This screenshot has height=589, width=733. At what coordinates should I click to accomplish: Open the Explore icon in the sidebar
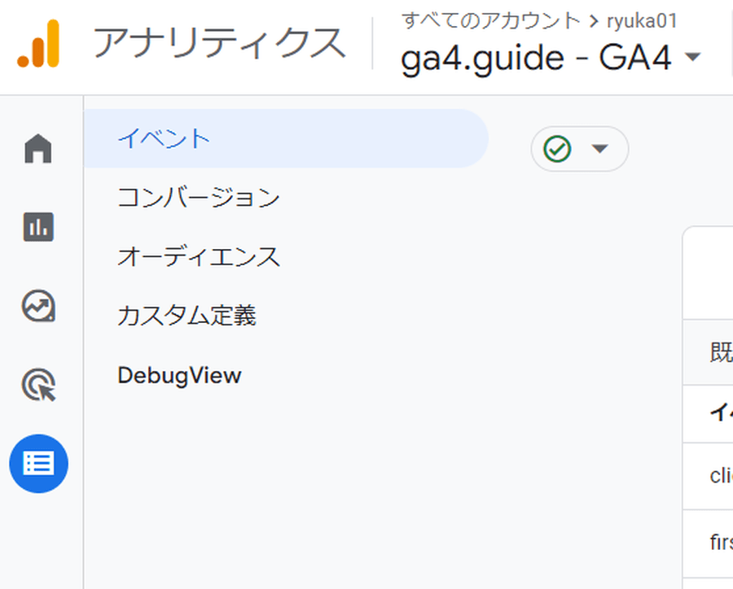(38, 307)
